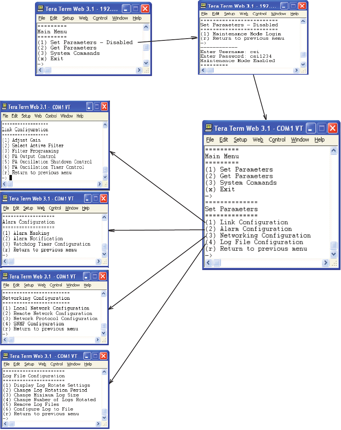Image resolution: width=341 pixels, height=430 pixels.
Task: Click scroll down arrow in top-left Main Menu window
Action: [146, 63]
